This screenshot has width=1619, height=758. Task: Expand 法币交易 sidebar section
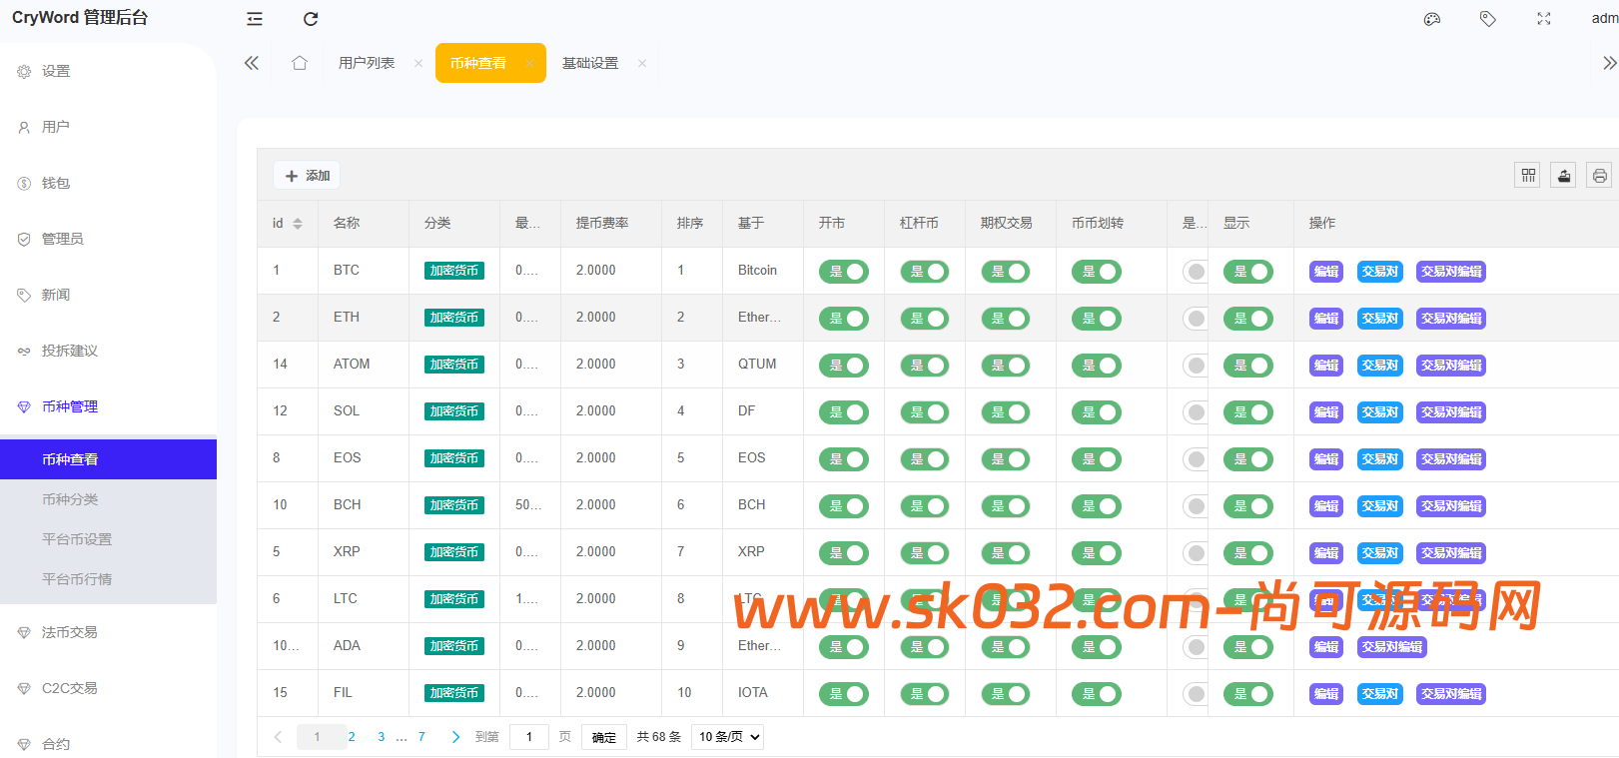tap(70, 632)
